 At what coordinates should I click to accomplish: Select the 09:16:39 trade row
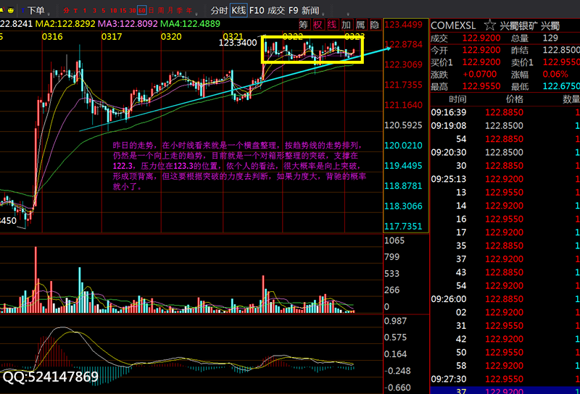(505, 112)
